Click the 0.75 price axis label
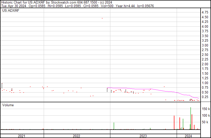The height and width of the screenshot is (138, 211). pos(205,88)
